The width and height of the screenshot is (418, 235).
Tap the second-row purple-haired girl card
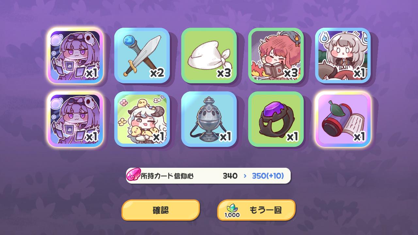(x=75, y=119)
